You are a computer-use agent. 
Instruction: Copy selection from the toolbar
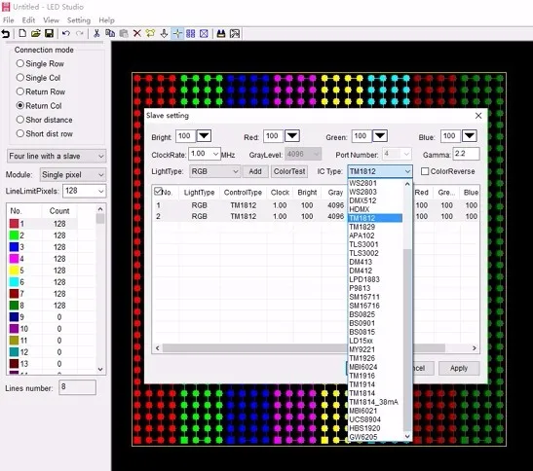(x=110, y=33)
